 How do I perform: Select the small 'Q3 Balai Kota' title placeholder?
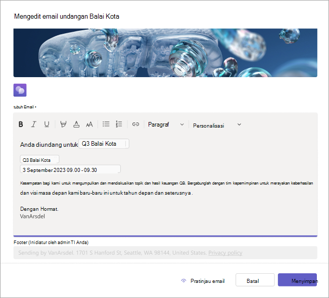[39, 160]
